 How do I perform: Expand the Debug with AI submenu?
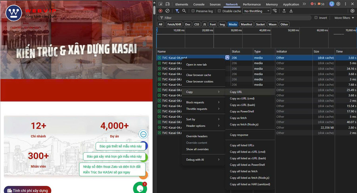[x=203, y=160]
